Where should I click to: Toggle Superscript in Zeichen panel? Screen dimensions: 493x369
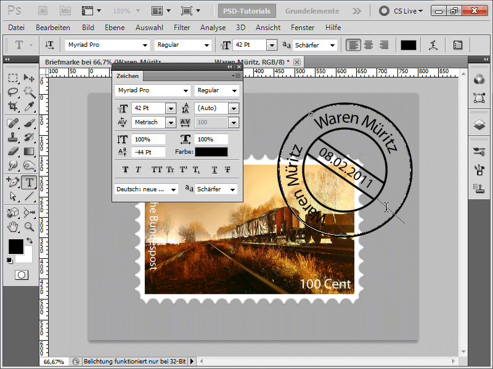point(183,170)
